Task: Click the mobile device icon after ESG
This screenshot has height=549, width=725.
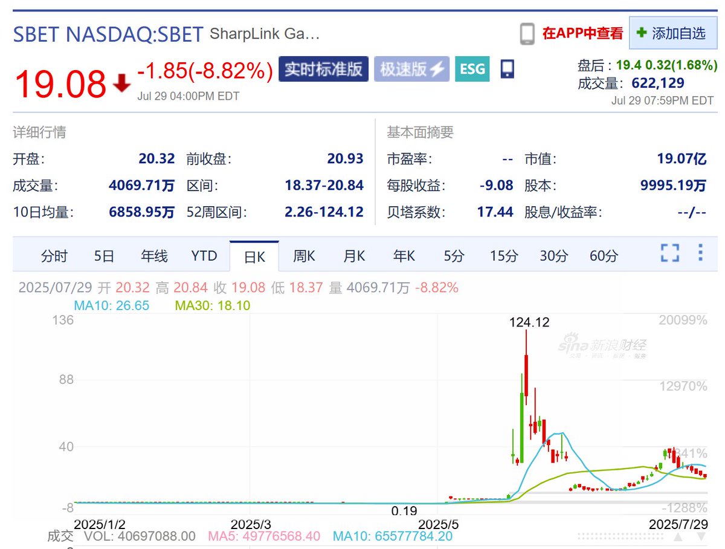Action: coord(507,69)
